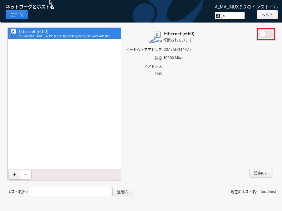Select the Ethernet (eth0) entry in the list

click(64, 33)
